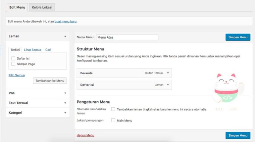Tick the Main Menu location checkbox

[x=113, y=121]
